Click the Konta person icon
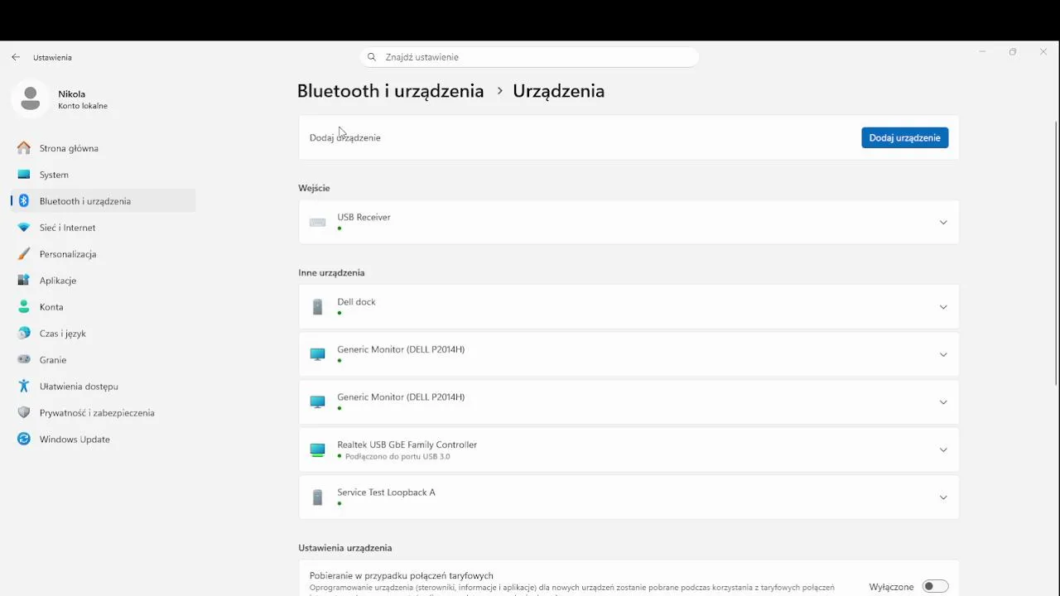 coord(24,307)
